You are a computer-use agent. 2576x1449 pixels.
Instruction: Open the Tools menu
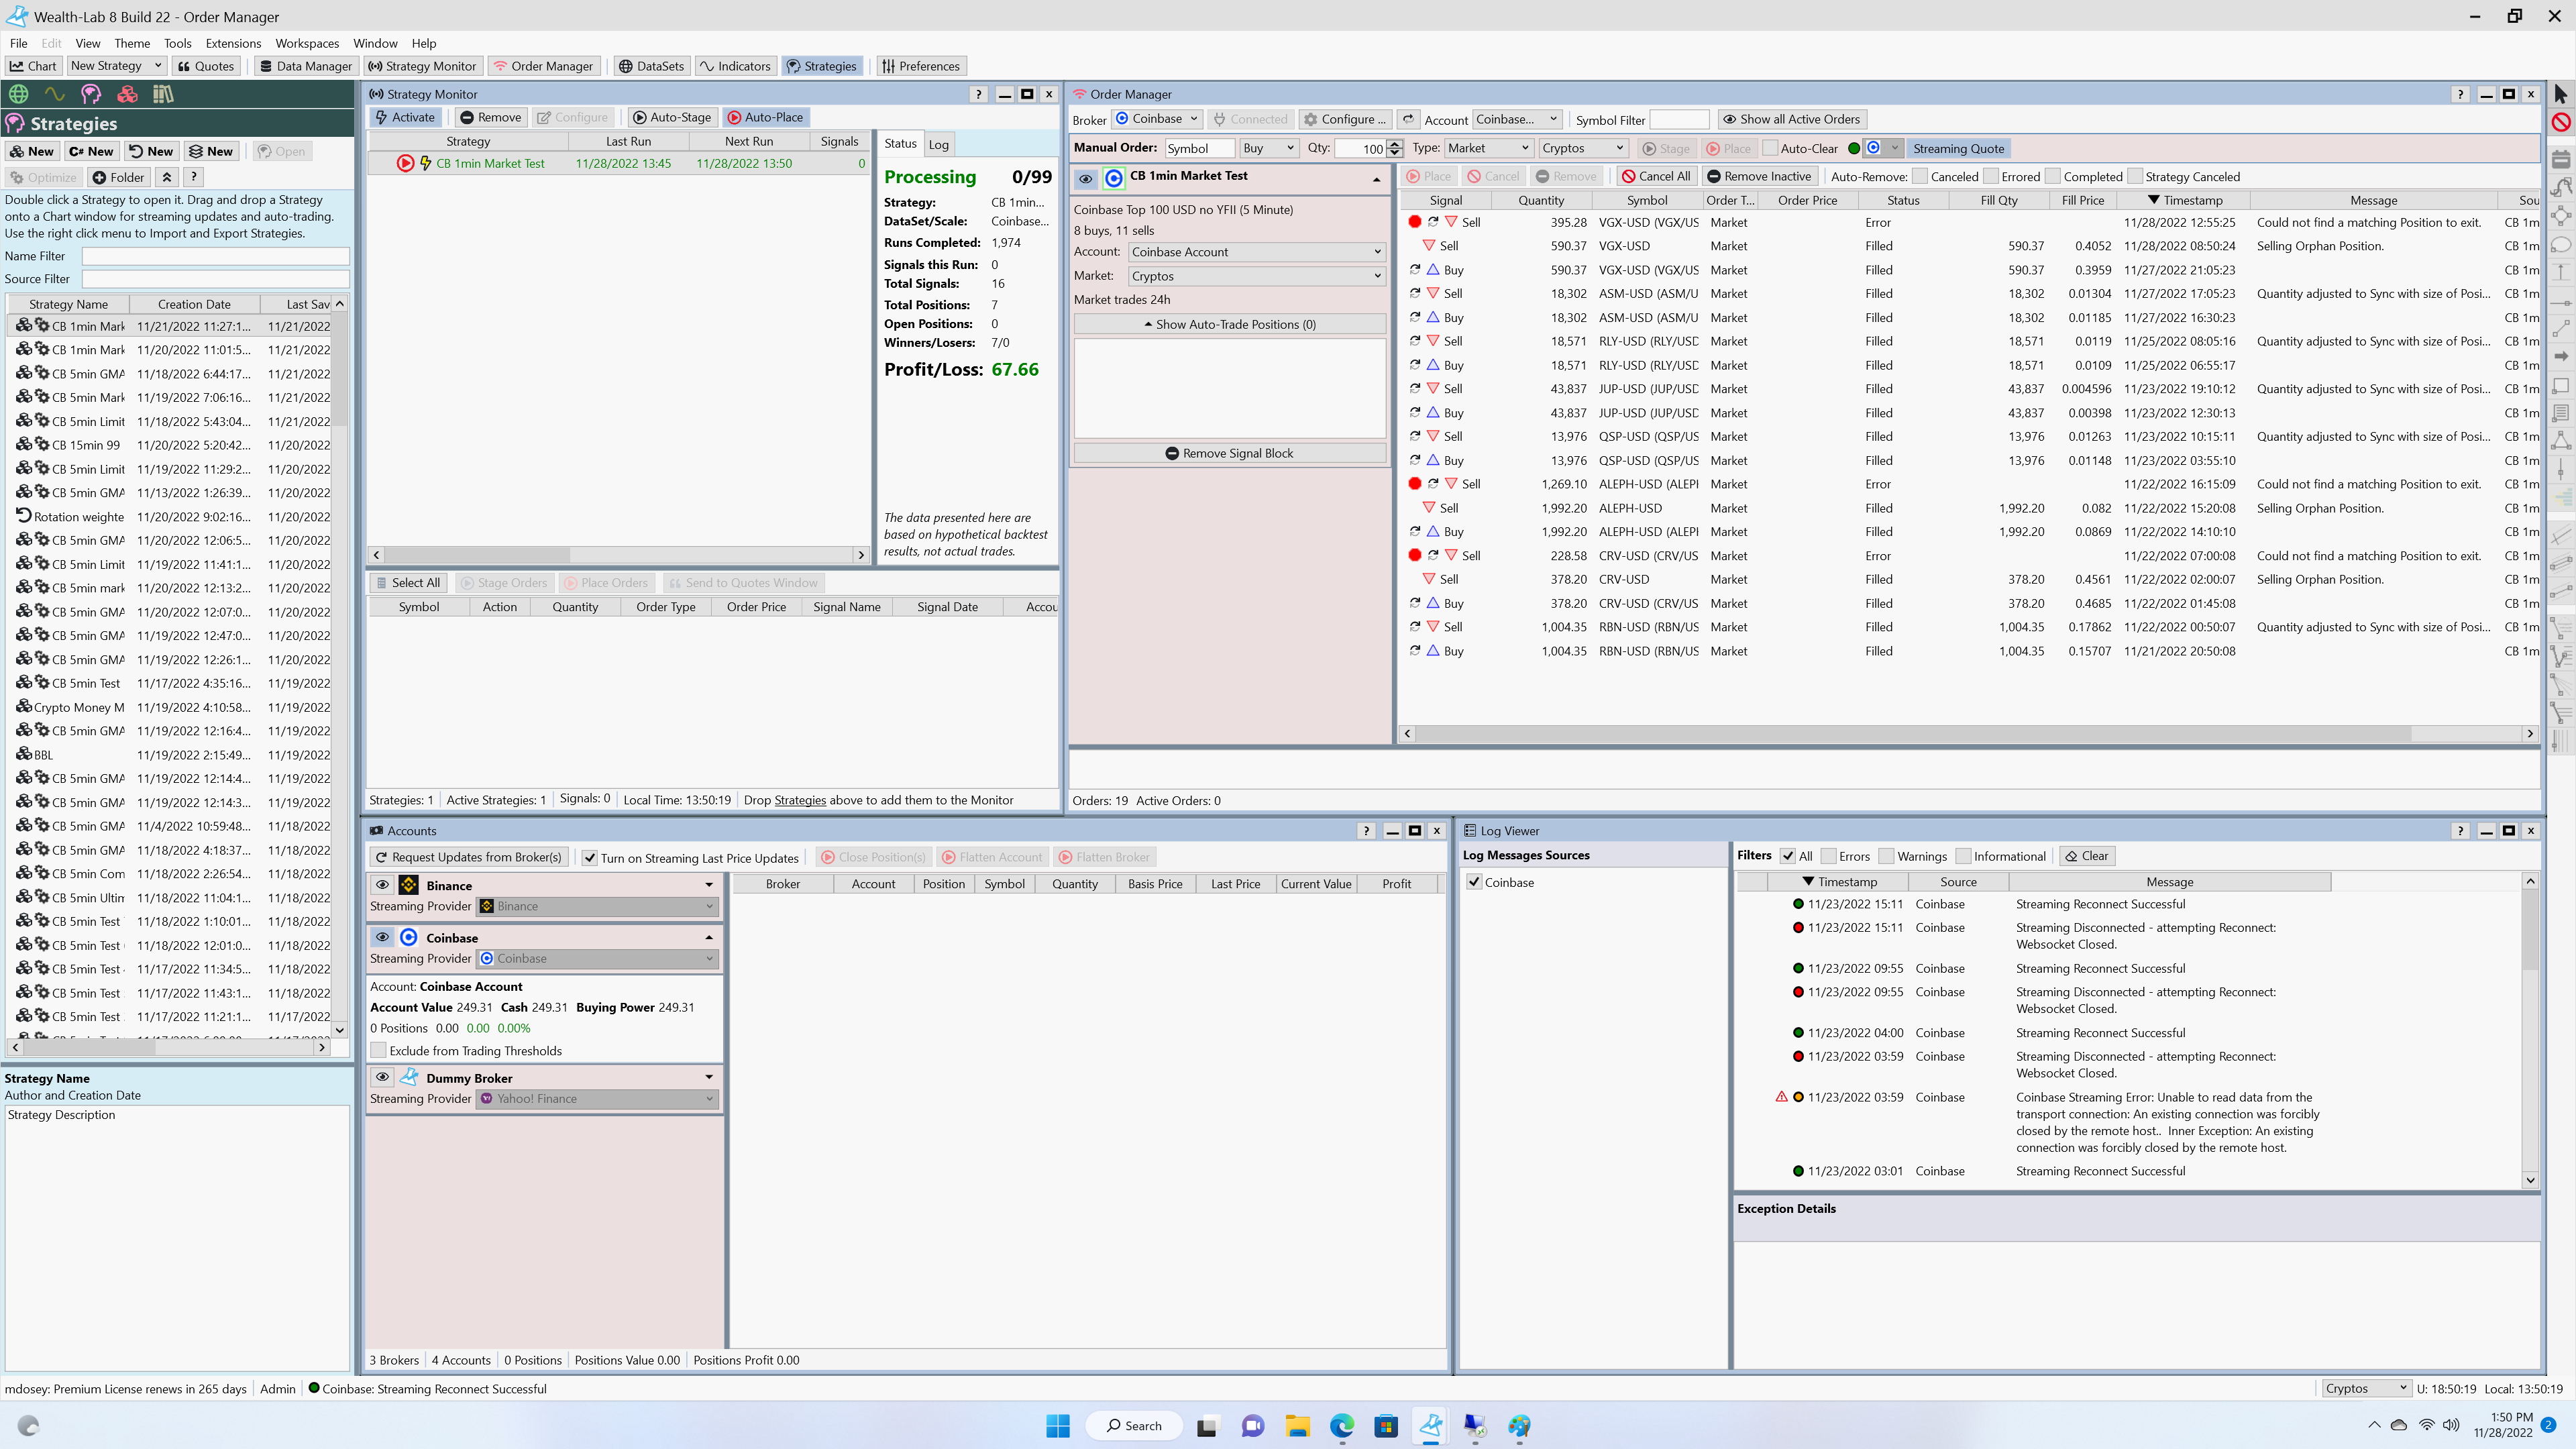[x=177, y=43]
